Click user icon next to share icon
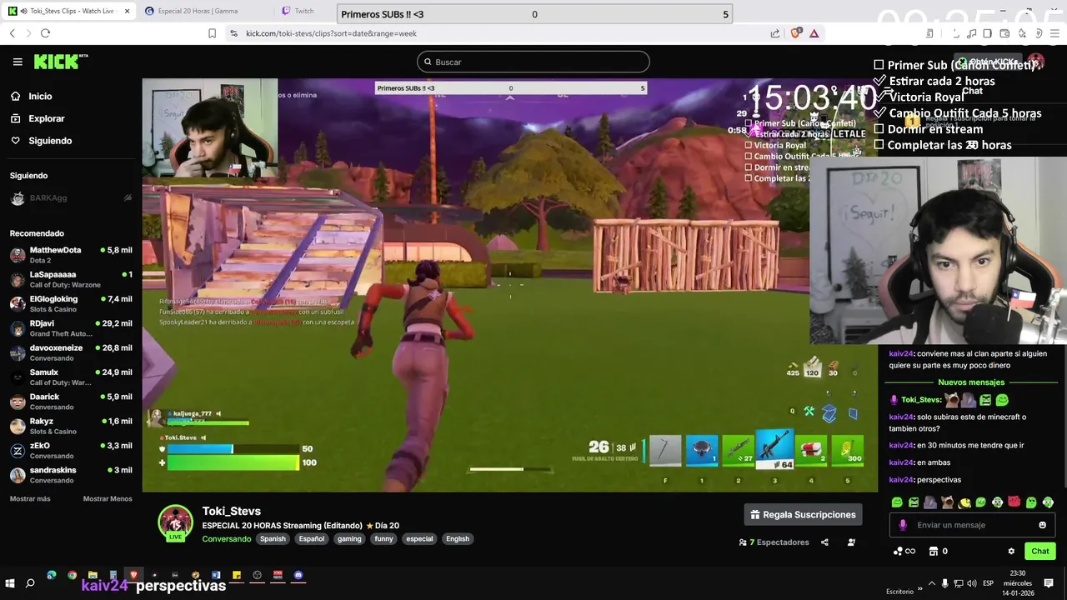 (x=851, y=542)
